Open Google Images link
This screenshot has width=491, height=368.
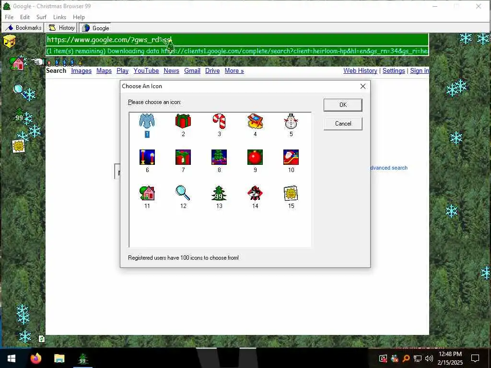pyautogui.click(x=81, y=71)
